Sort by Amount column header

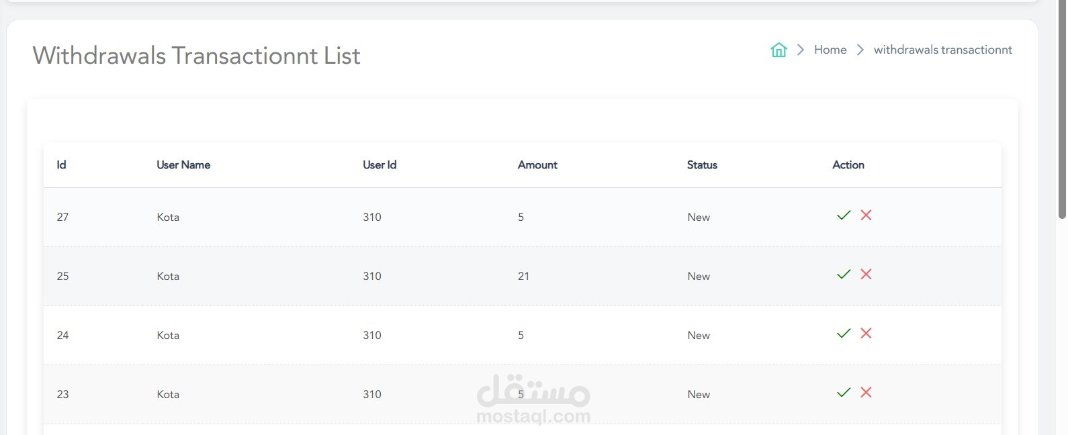[x=537, y=165]
